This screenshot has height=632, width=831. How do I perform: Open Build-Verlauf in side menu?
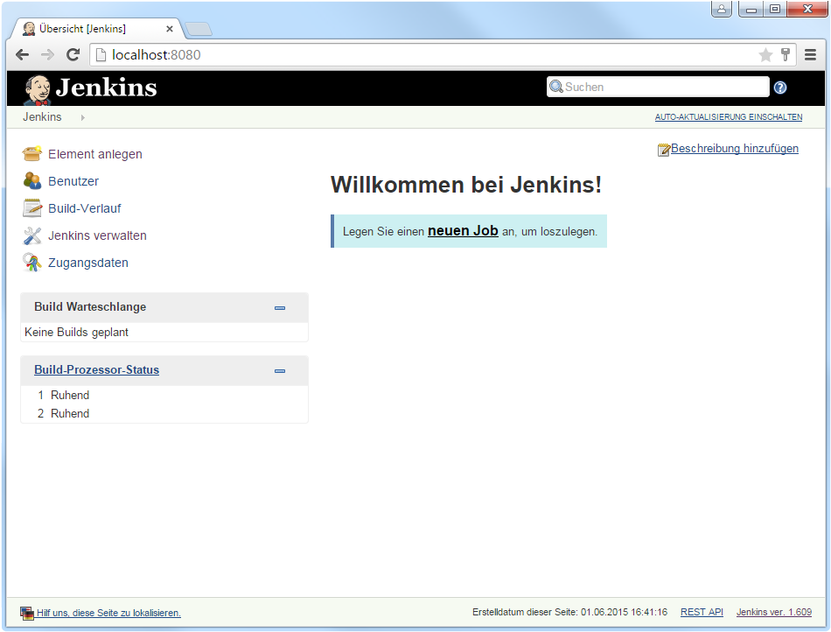click(x=84, y=207)
